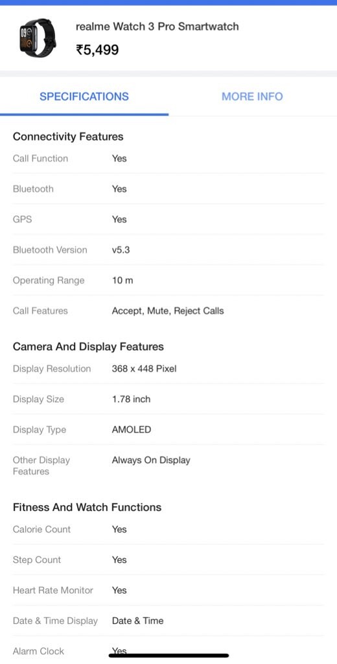Viewport: 337px width, 664px height.
Task: Select the Heart Rate Monitor row label
Action: tap(53, 590)
